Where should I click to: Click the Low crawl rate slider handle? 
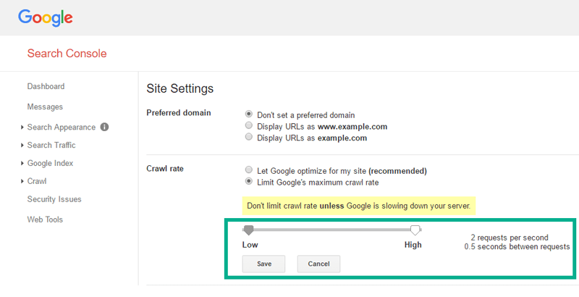pyautogui.click(x=249, y=230)
